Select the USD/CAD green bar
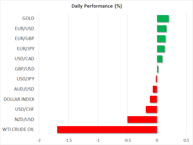This screenshot has width=193, height=145. [x=160, y=59]
